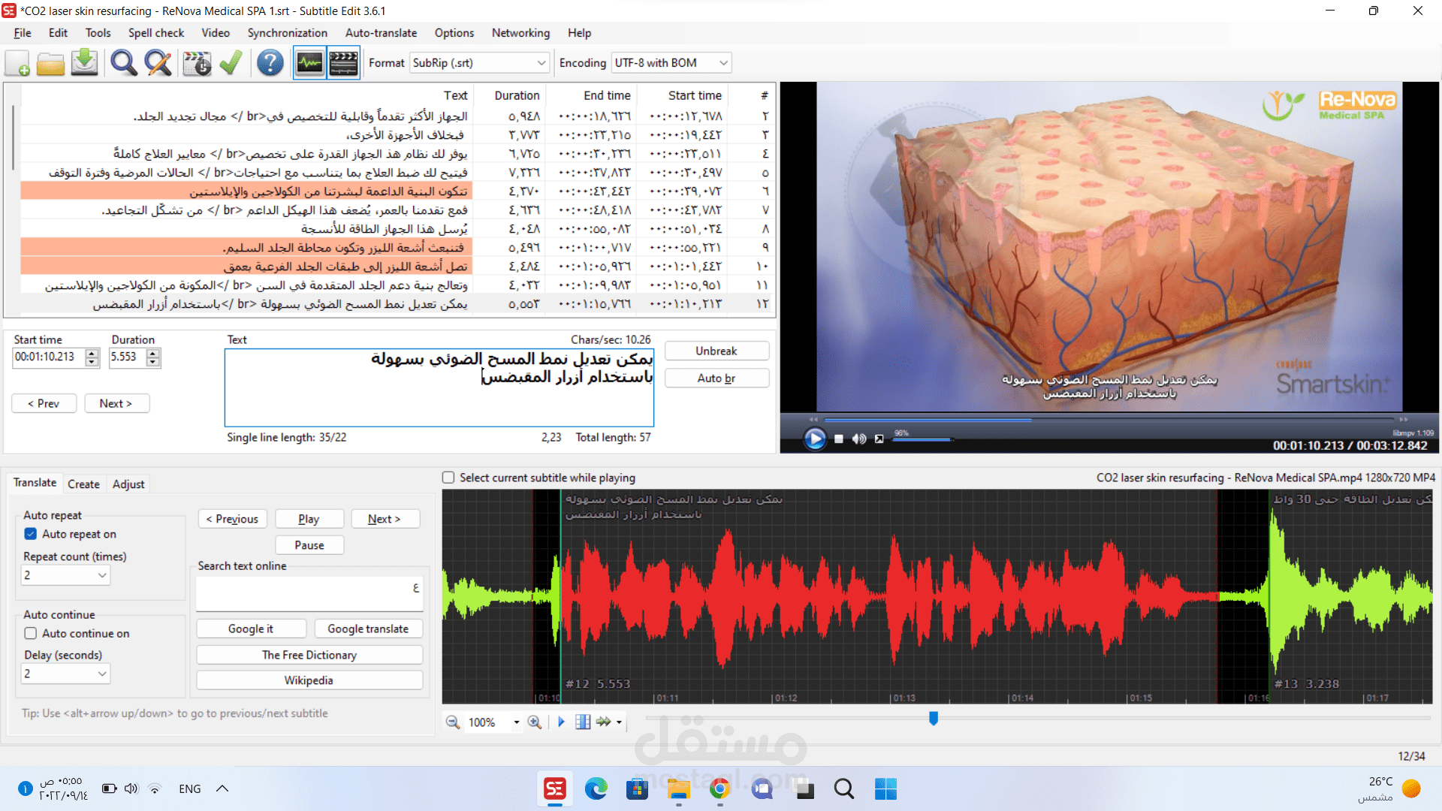This screenshot has width=1442, height=811.
Task: Click the New subtitle file icon
Action: pyautogui.click(x=18, y=63)
